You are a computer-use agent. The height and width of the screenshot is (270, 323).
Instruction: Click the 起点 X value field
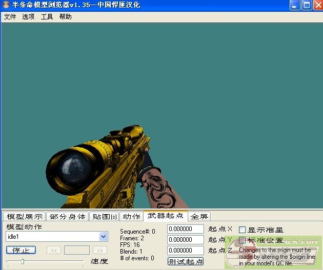coord(186,229)
